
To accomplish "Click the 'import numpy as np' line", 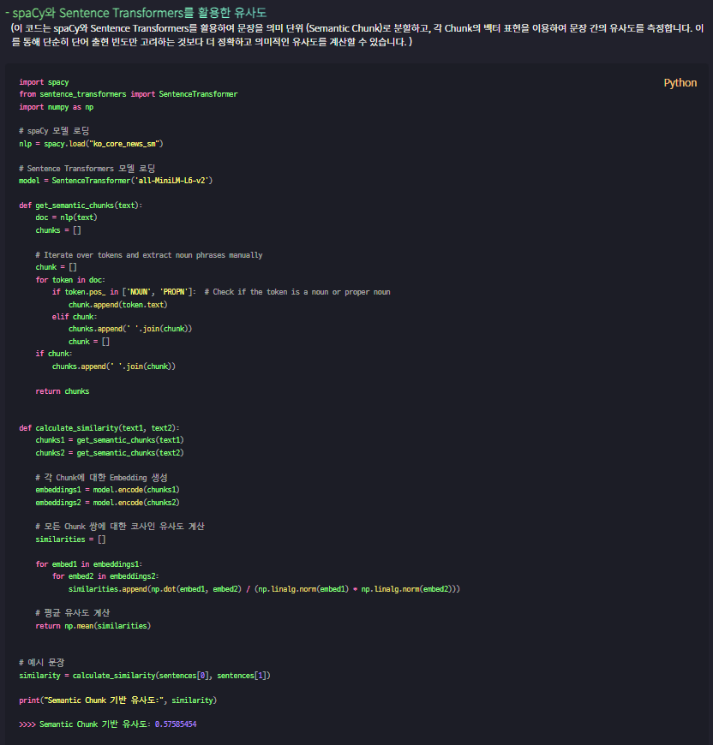I will coord(56,107).
